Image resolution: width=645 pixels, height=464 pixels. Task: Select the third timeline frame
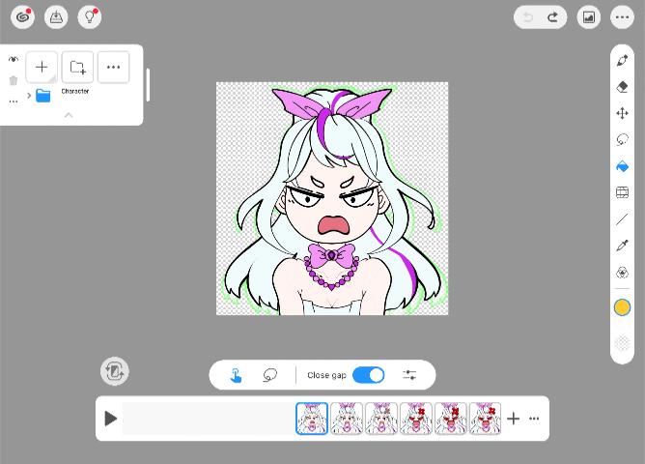(x=380, y=419)
